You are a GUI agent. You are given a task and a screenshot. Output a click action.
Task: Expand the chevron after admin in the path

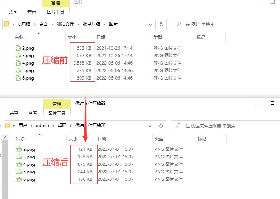coord(53,126)
